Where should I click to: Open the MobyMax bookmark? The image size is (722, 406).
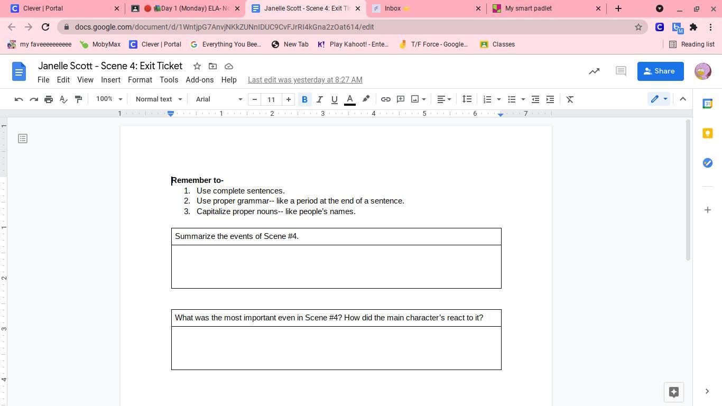pyautogui.click(x=100, y=44)
